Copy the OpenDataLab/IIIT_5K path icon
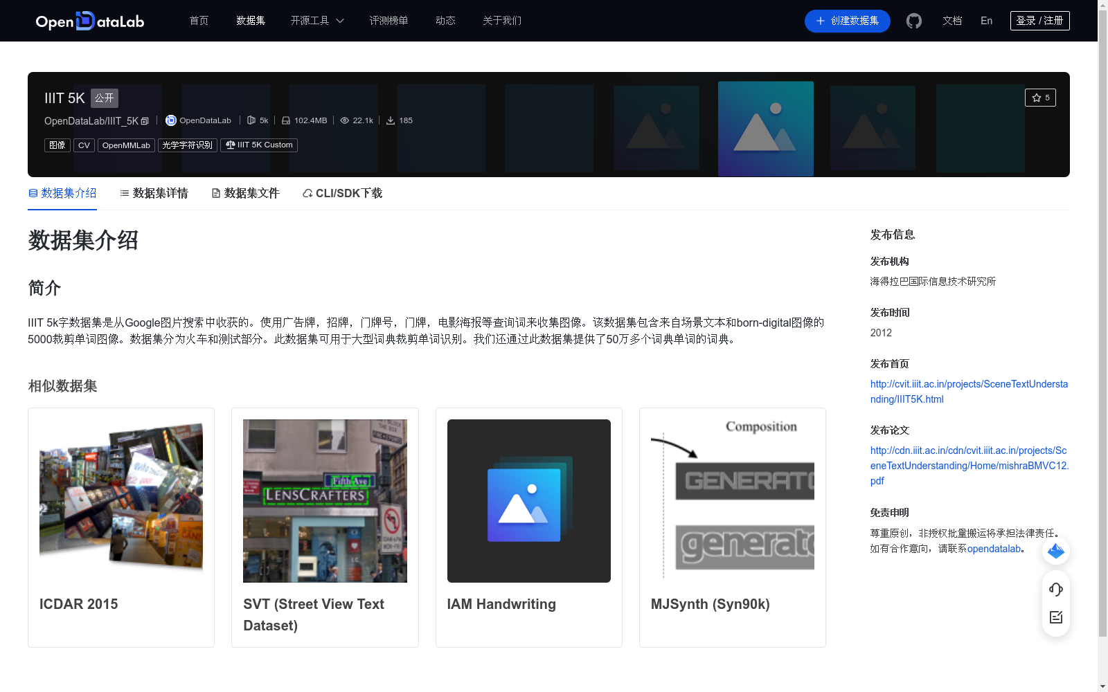This screenshot has height=692, width=1108. (x=145, y=121)
